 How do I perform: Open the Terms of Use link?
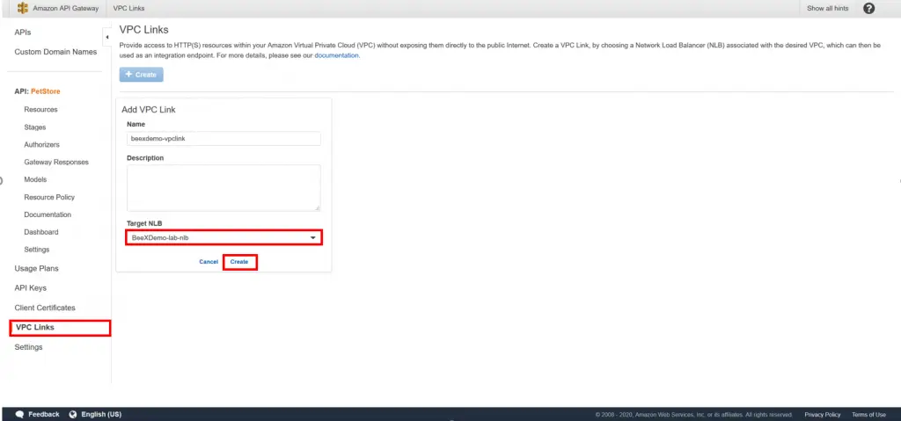868,415
